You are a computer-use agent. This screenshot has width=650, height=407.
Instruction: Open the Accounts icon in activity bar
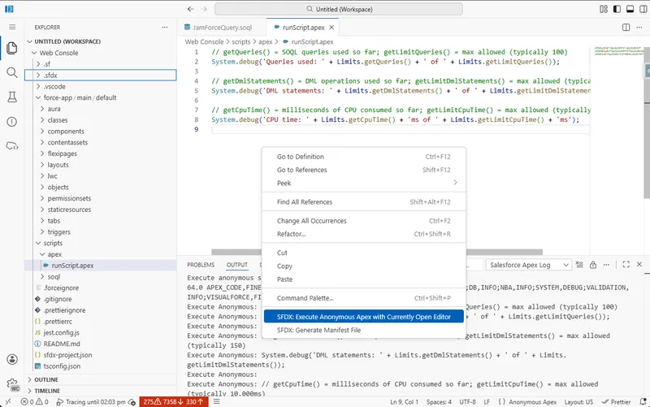(12, 359)
